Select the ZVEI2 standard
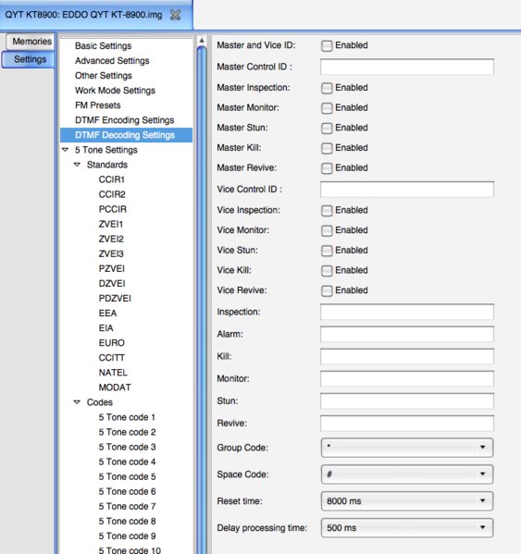 (111, 239)
